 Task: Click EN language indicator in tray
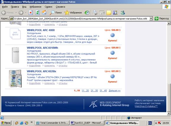point(150,123)
